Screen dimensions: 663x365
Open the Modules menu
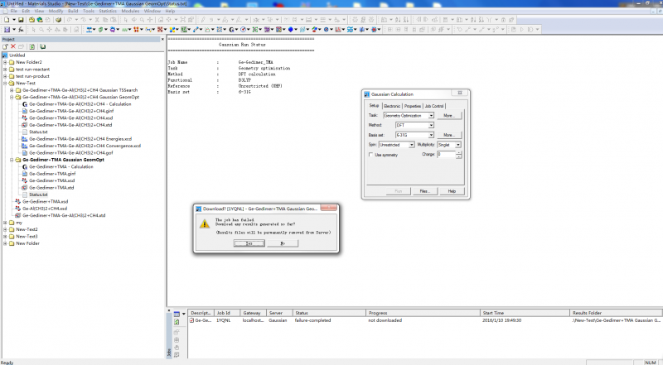130,11
